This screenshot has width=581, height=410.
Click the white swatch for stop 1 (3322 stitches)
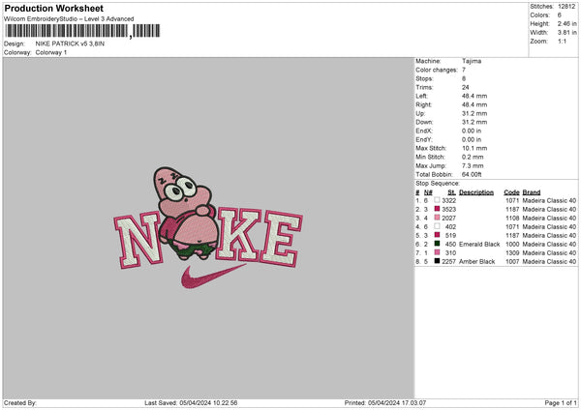(x=438, y=200)
